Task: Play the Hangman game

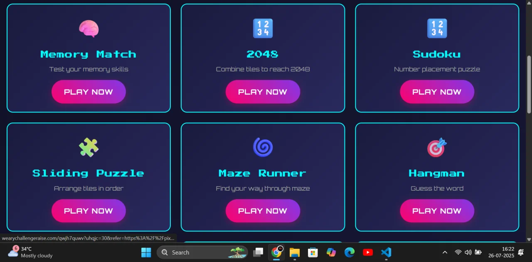Action: click(x=437, y=211)
